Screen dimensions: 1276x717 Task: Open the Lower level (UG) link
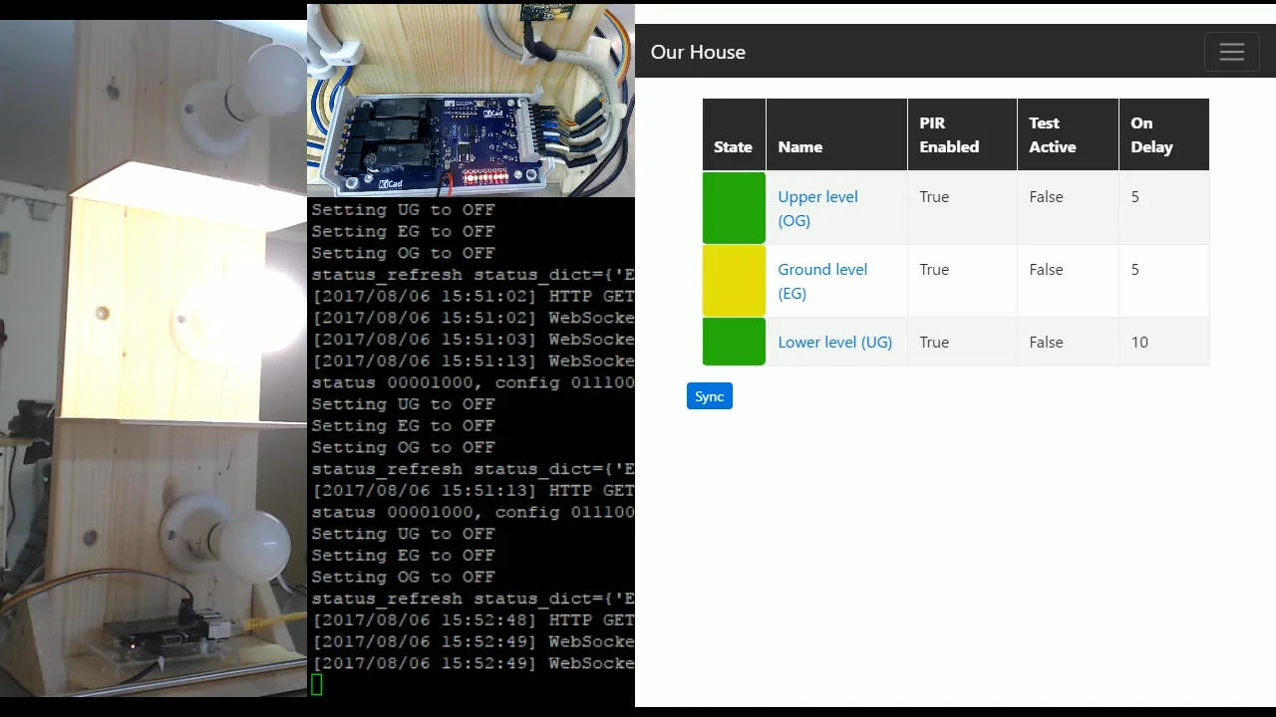pyautogui.click(x=834, y=342)
